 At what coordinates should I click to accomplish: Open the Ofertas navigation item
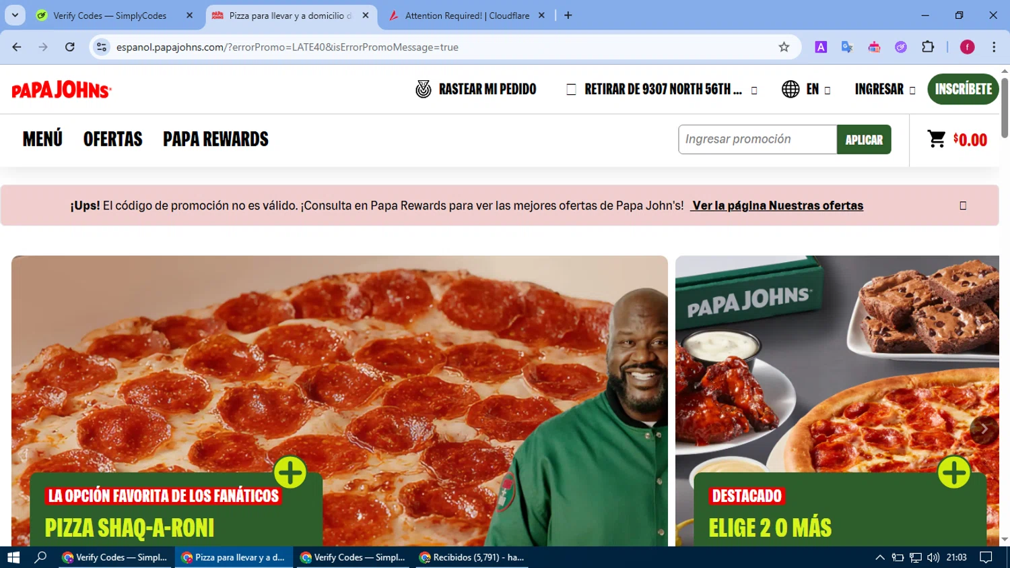[112, 139]
